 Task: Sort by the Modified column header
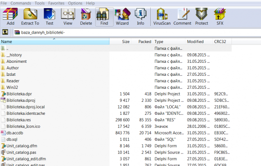[x=199, y=41]
